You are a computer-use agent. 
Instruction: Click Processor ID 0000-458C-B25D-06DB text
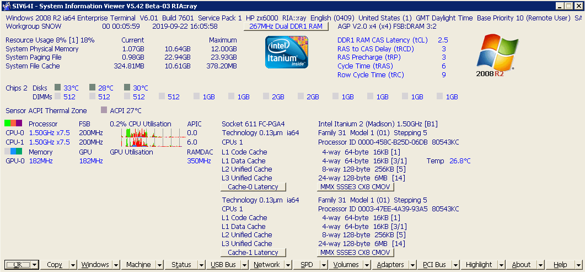pos(373,142)
